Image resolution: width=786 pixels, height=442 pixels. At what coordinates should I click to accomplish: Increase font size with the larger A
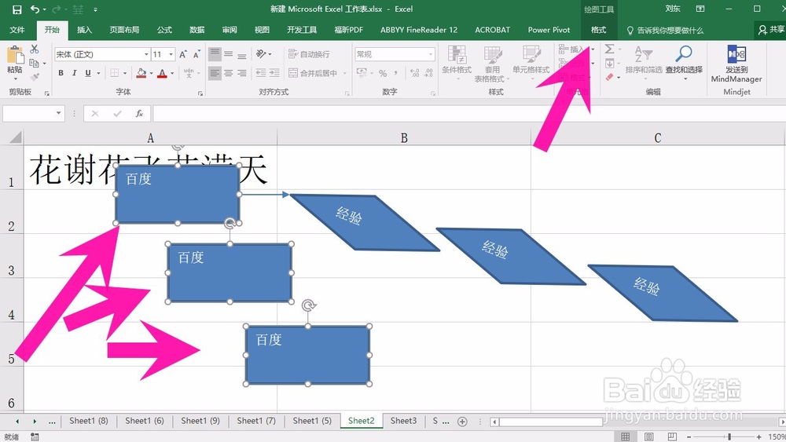tap(183, 54)
